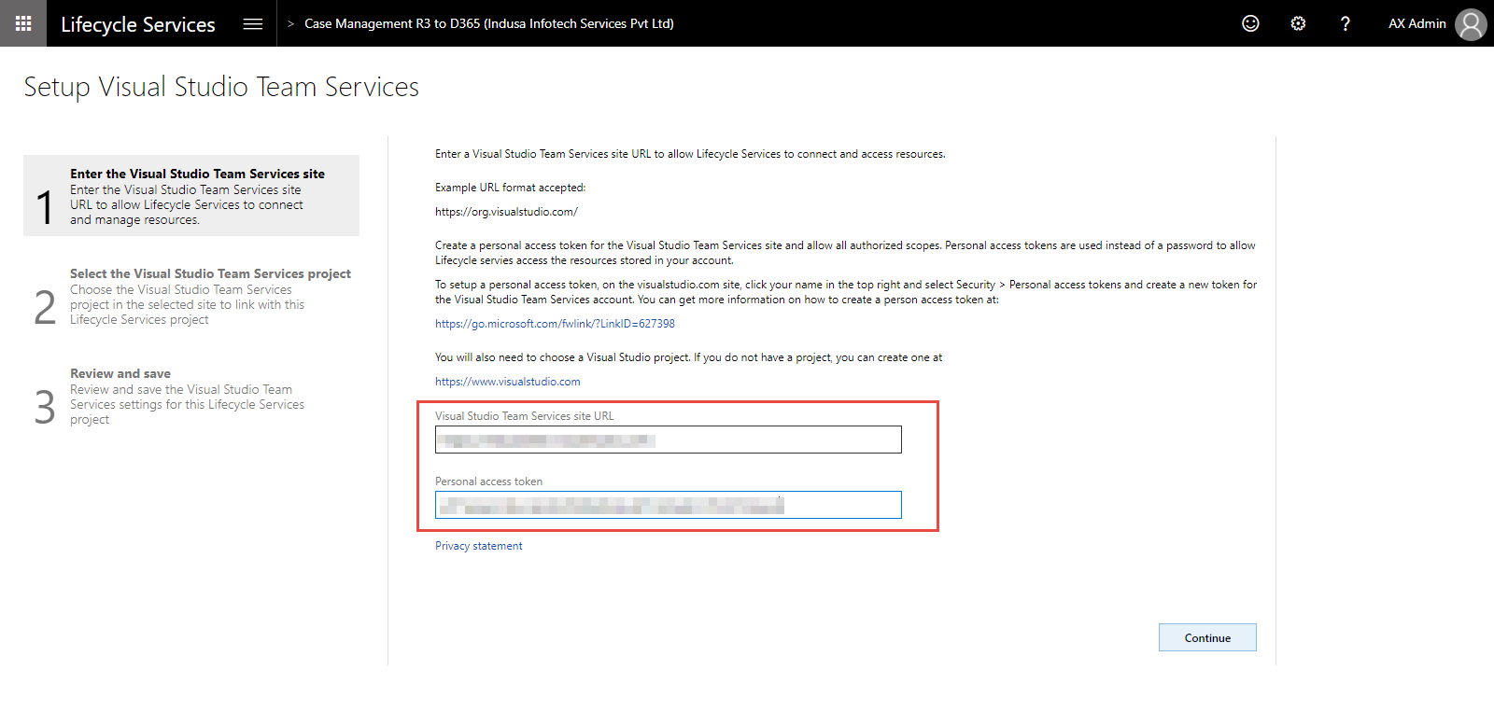Open the hamburger navigation menu
This screenshot has height=712, width=1494.
click(x=253, y=23)
